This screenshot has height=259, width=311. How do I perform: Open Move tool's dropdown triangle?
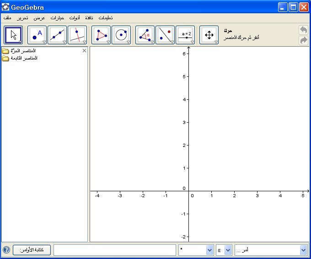point(20,42)
